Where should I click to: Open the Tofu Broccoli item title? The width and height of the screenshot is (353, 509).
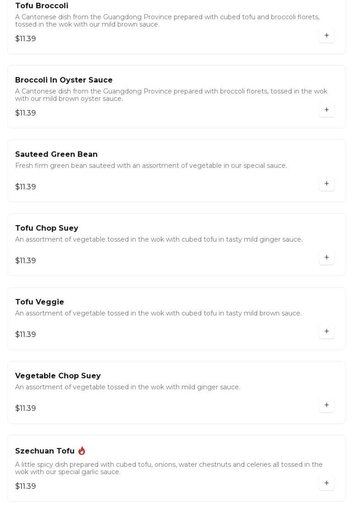(x=42, y=6)
